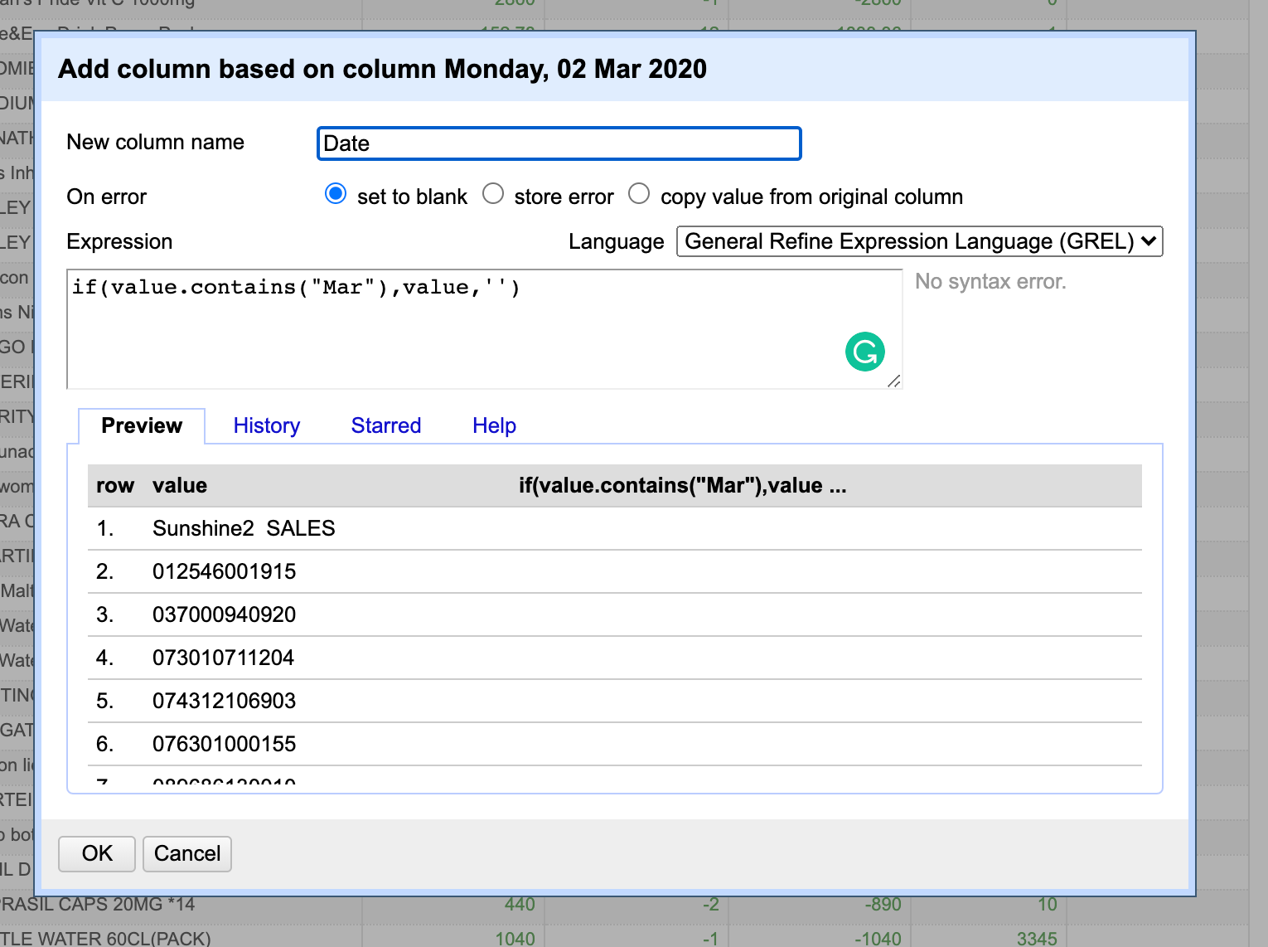
Task: Click preview value 073010711204 in row 4
Action: click(x=223, y=658)
